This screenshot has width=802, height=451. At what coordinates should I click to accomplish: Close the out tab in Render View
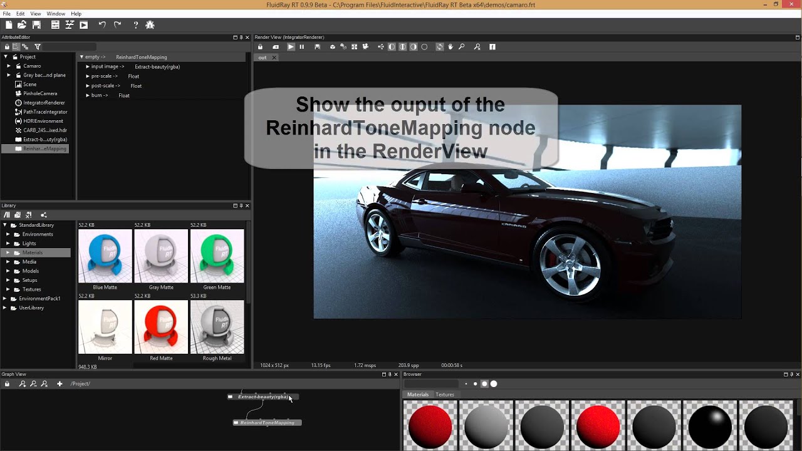coord(274,58)
